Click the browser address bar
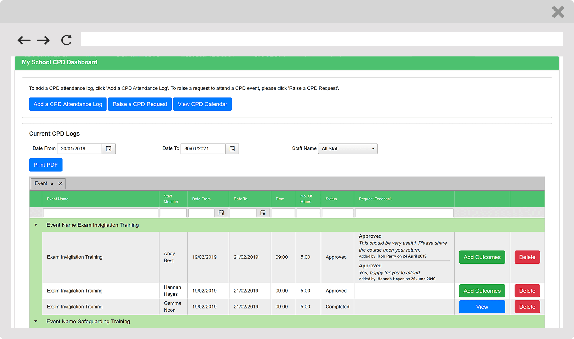This screenshot has height=339, width=574. tap(322, 39)
